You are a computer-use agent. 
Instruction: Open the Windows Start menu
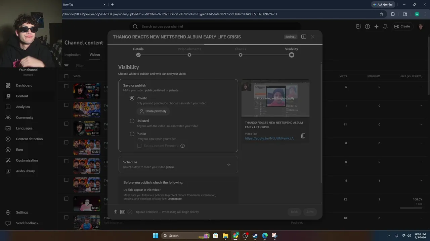[x=156, y=236]
